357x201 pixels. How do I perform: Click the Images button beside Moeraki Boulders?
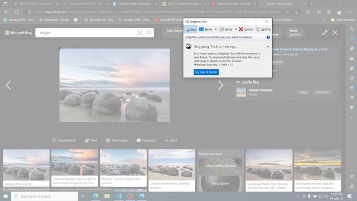[x=303, y=92]
